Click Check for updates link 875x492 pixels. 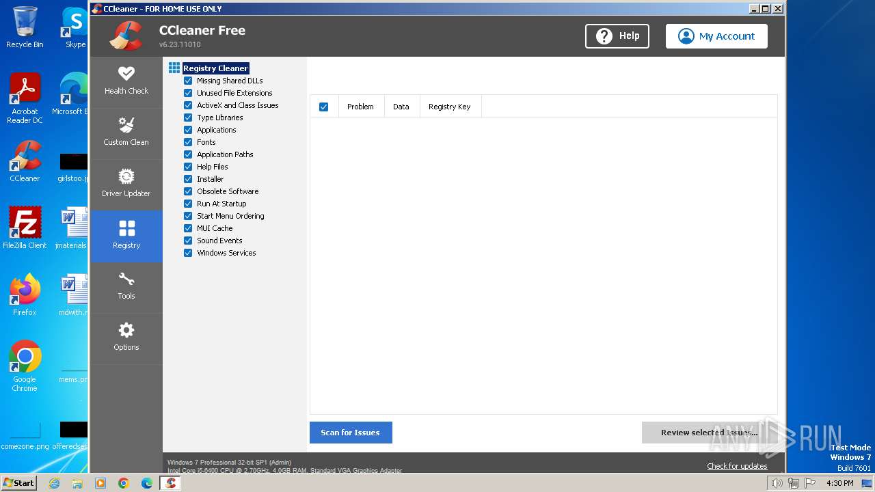tap(737, 466)
